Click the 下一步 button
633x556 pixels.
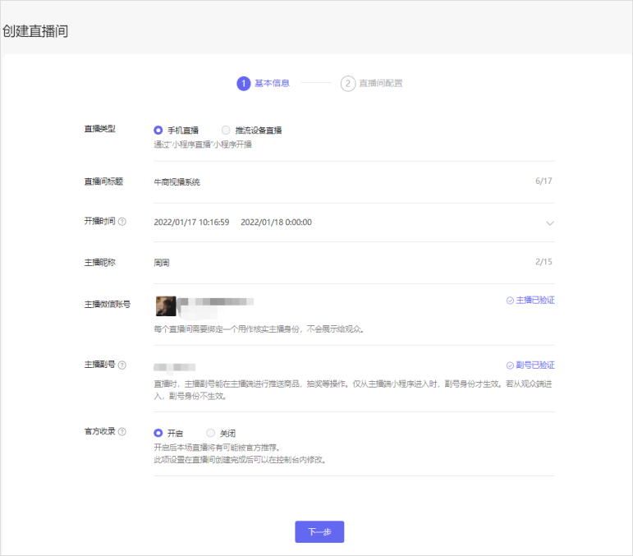319,532
